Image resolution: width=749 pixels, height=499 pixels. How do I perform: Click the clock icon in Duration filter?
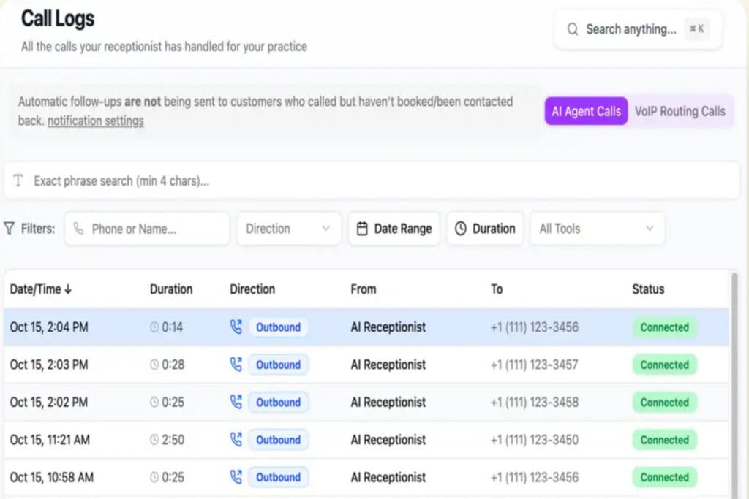pos(460,229)
